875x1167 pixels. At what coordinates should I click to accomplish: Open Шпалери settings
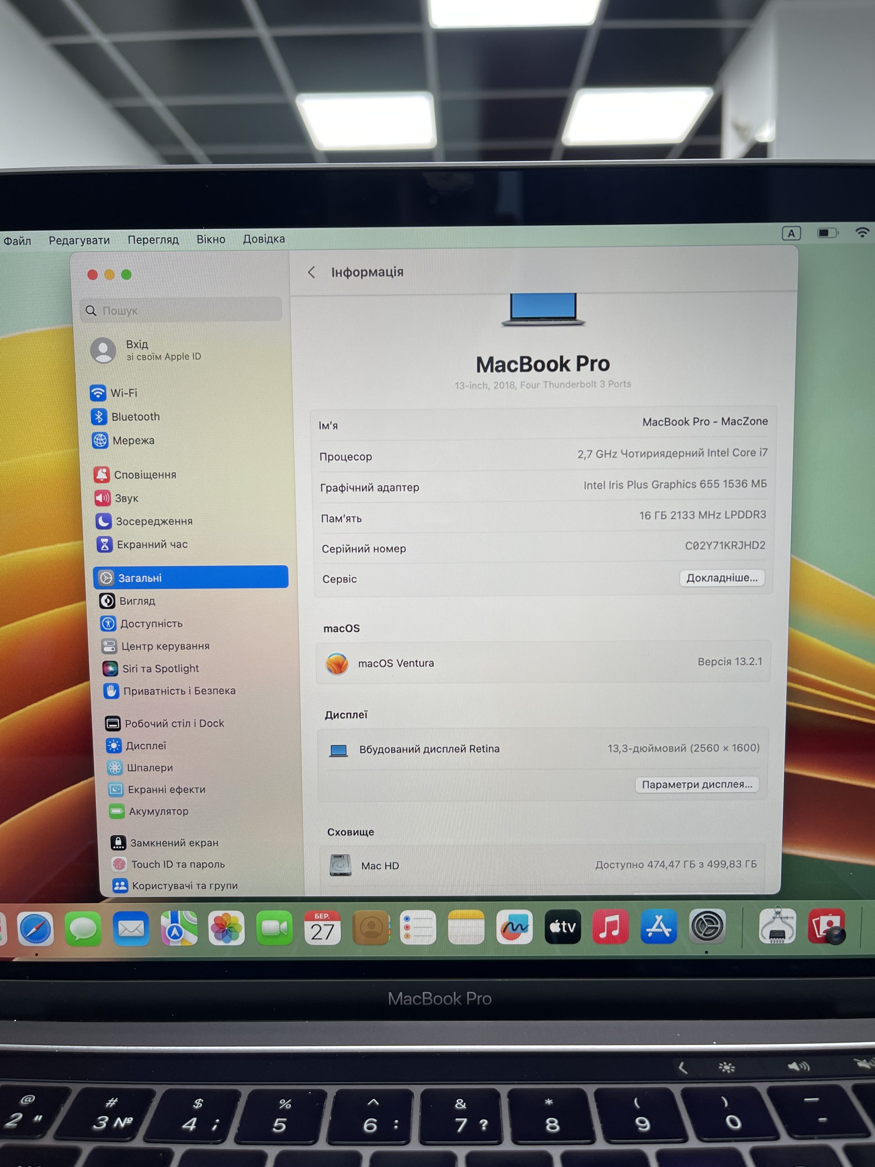coord(140,768)
